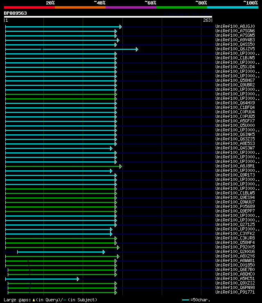
Task: Select the UniRef100_Q63ZI5 label
Action: 235,139
